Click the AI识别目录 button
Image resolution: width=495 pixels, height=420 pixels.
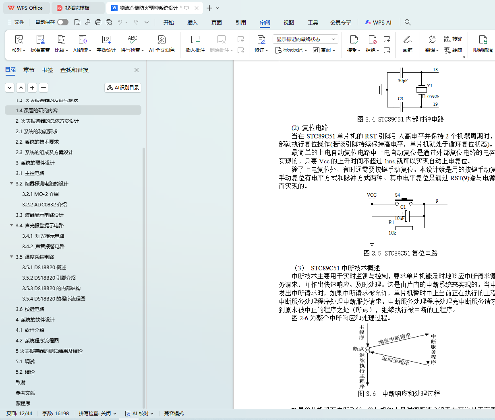(123, 88)
